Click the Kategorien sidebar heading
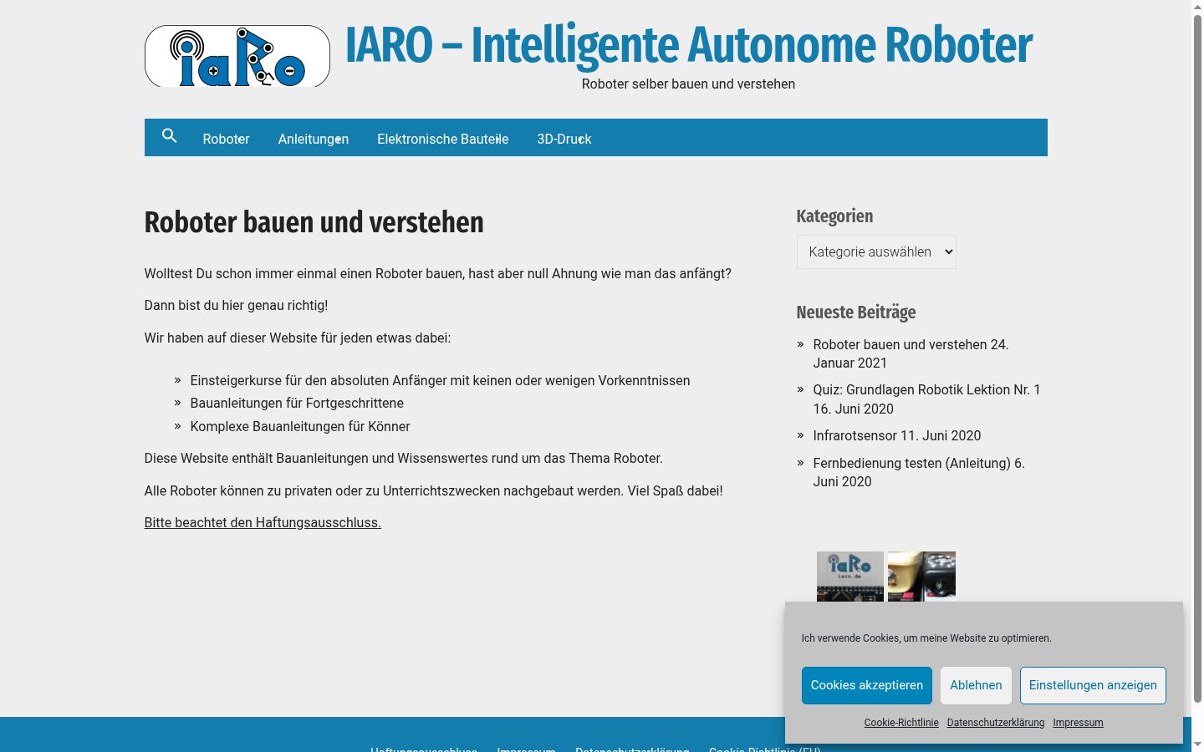This screenshot has width=1204, height=752. point(834,216)
